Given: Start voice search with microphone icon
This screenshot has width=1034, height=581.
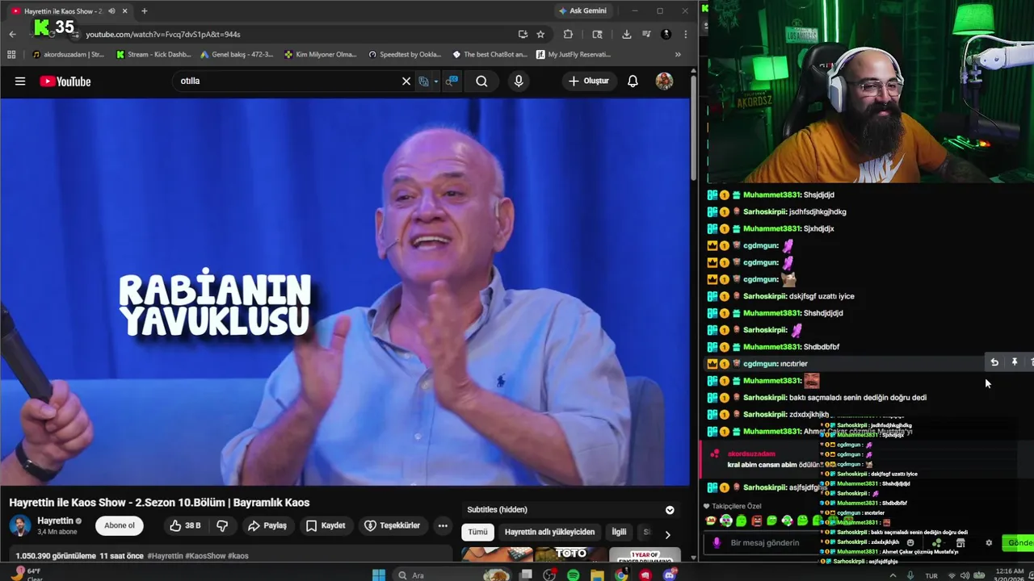Looking at the screenshot, I should (519, 81).
